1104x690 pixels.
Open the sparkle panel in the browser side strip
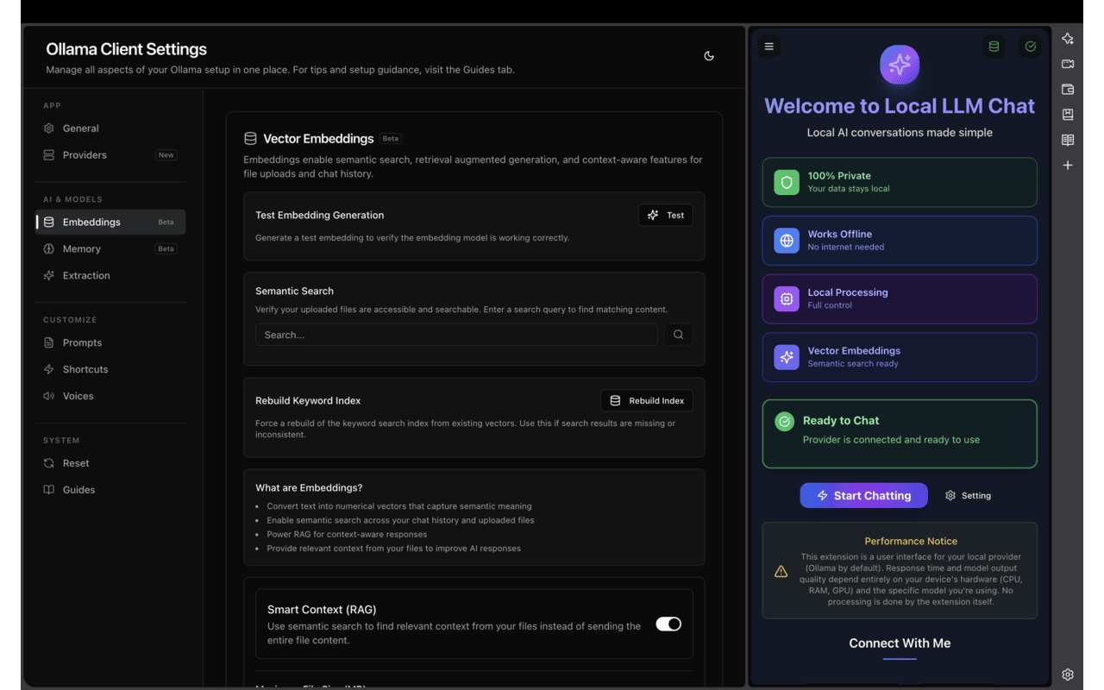pos(1068,39)
